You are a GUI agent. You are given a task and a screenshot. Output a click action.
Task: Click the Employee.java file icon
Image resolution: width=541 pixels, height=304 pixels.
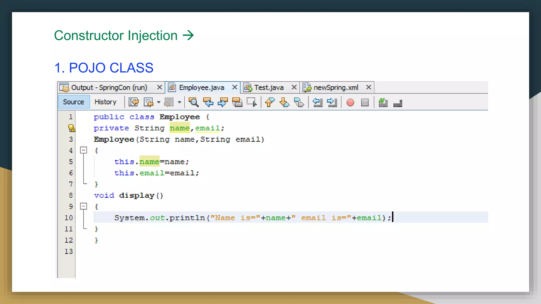172,87
